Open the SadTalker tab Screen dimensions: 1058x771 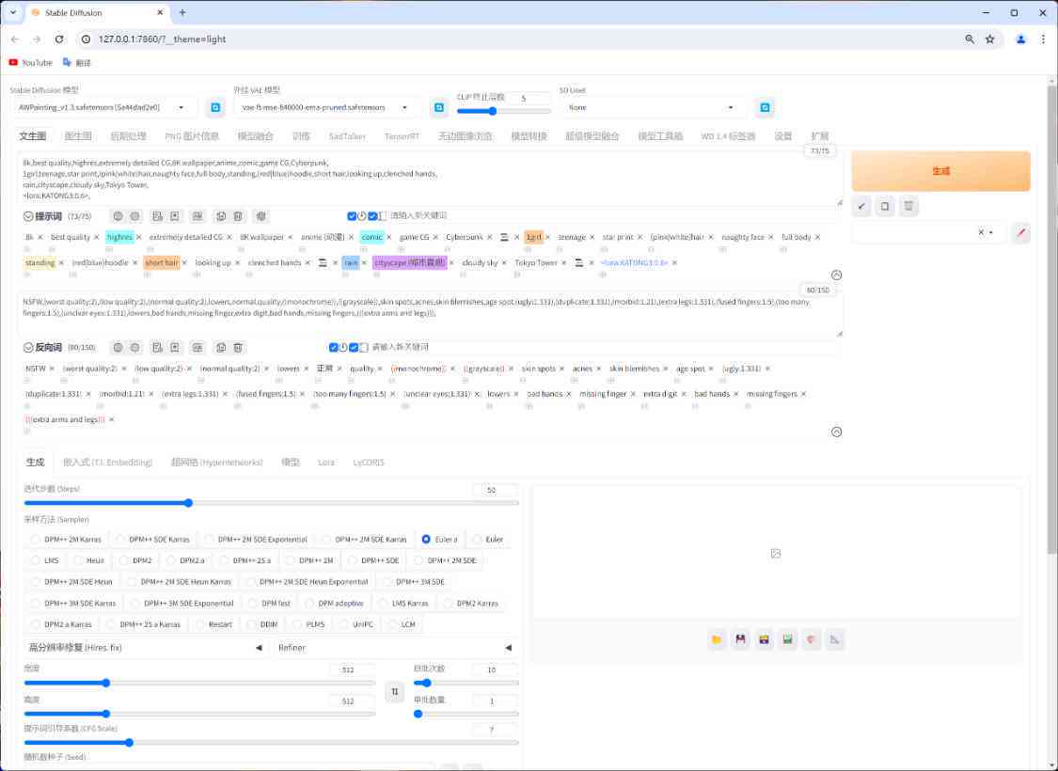(347, 136)
